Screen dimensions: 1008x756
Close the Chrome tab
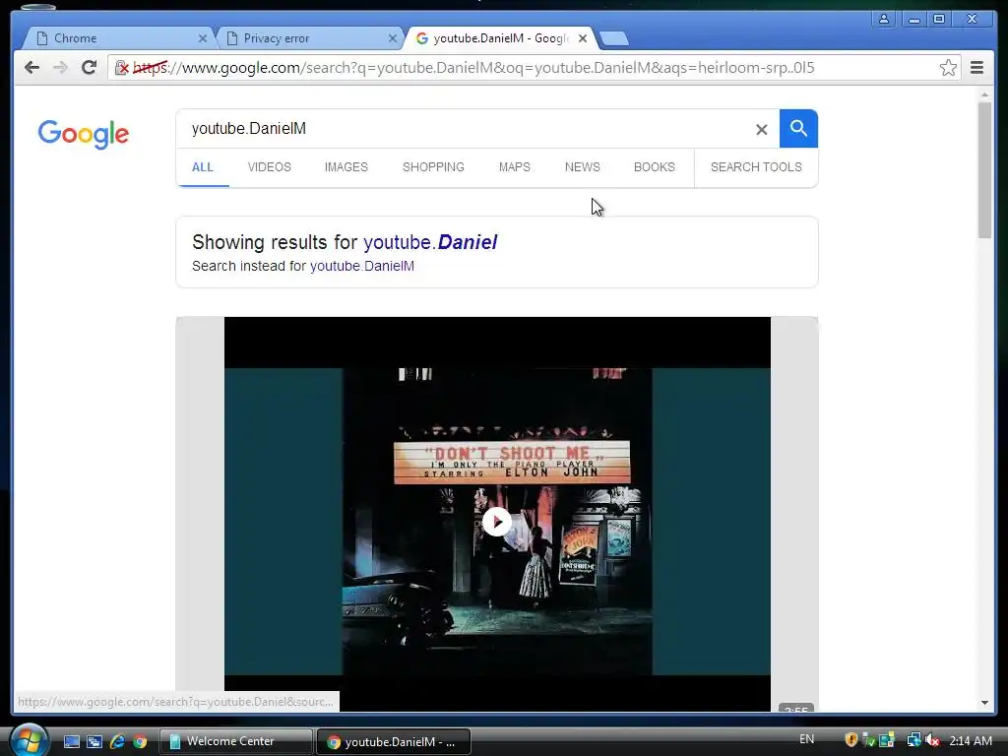tap(203, 38)
